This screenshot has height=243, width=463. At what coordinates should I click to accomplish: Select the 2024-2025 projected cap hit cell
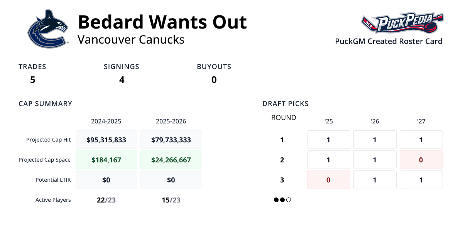click(106, 140)
